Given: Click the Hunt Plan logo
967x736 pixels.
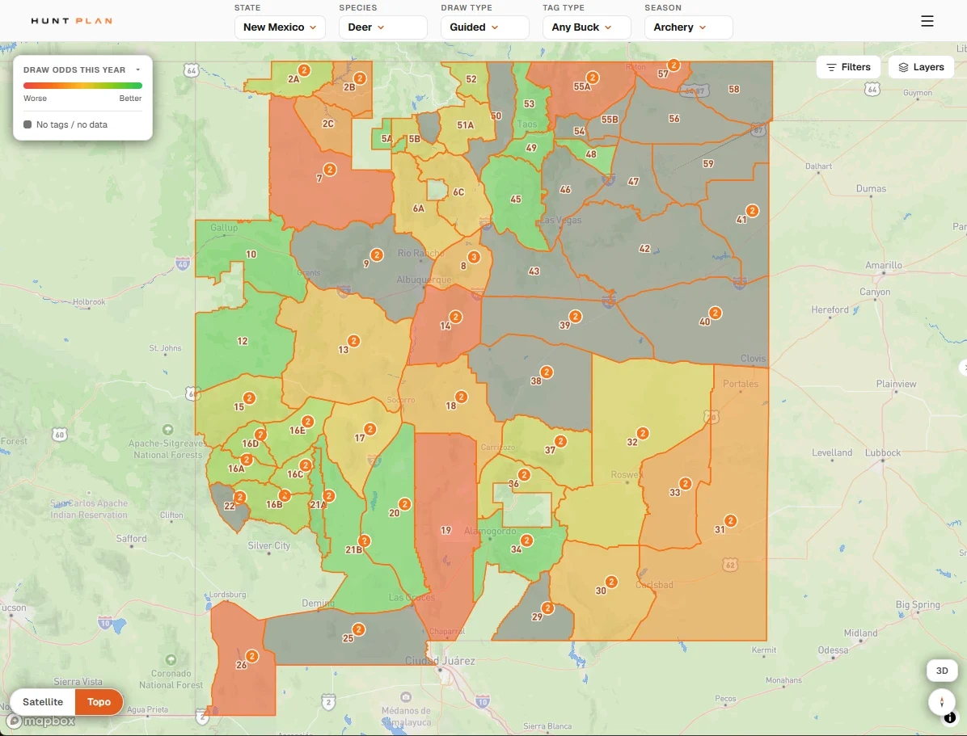Looking at the screenshot, I should [71, 21].
